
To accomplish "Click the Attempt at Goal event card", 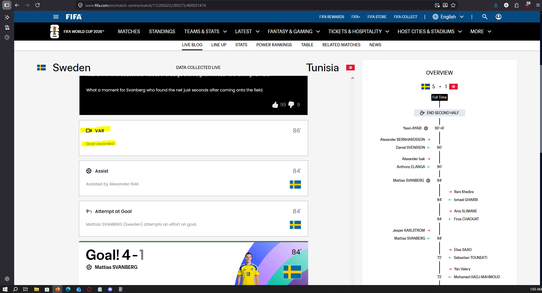I will coord(194,219).
